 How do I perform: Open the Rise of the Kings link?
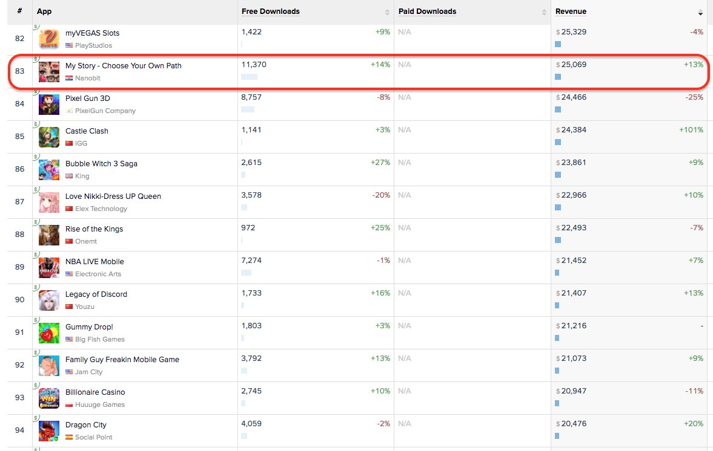94,229
